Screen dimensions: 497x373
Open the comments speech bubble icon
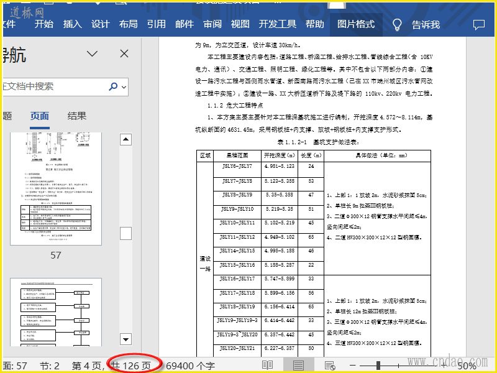(478, 25)
